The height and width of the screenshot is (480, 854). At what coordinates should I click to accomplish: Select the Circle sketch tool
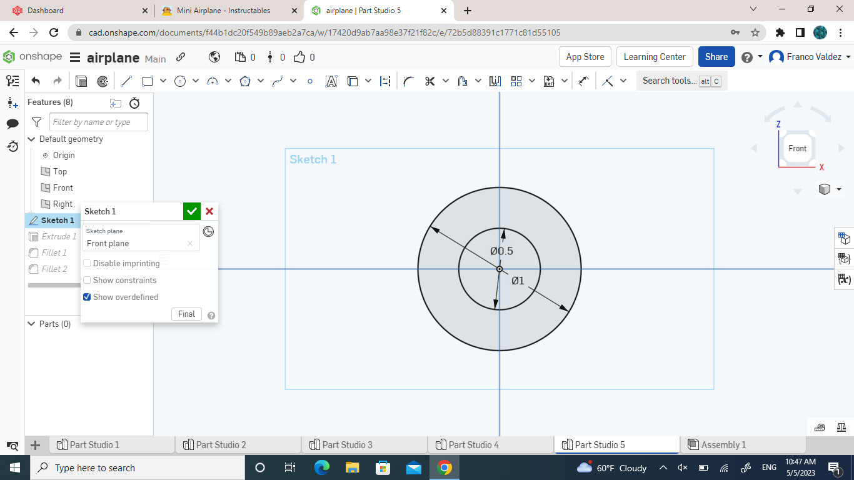(x=180, y=81)
